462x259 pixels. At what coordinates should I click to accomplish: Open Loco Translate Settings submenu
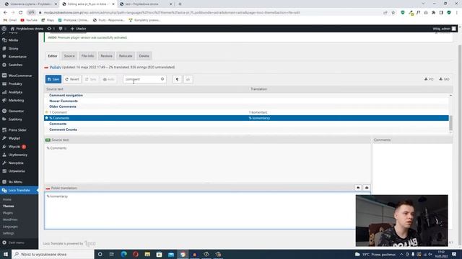pos(8,233)
